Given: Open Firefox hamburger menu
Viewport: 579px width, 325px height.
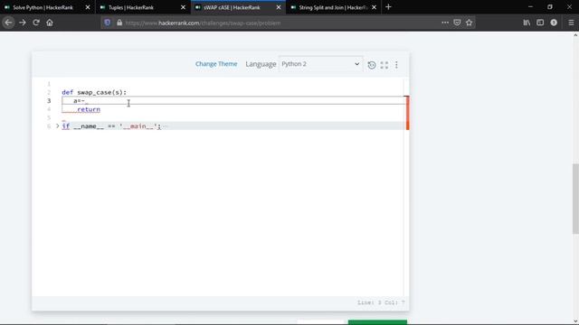Looking at the screenshot, I should 571,23.
